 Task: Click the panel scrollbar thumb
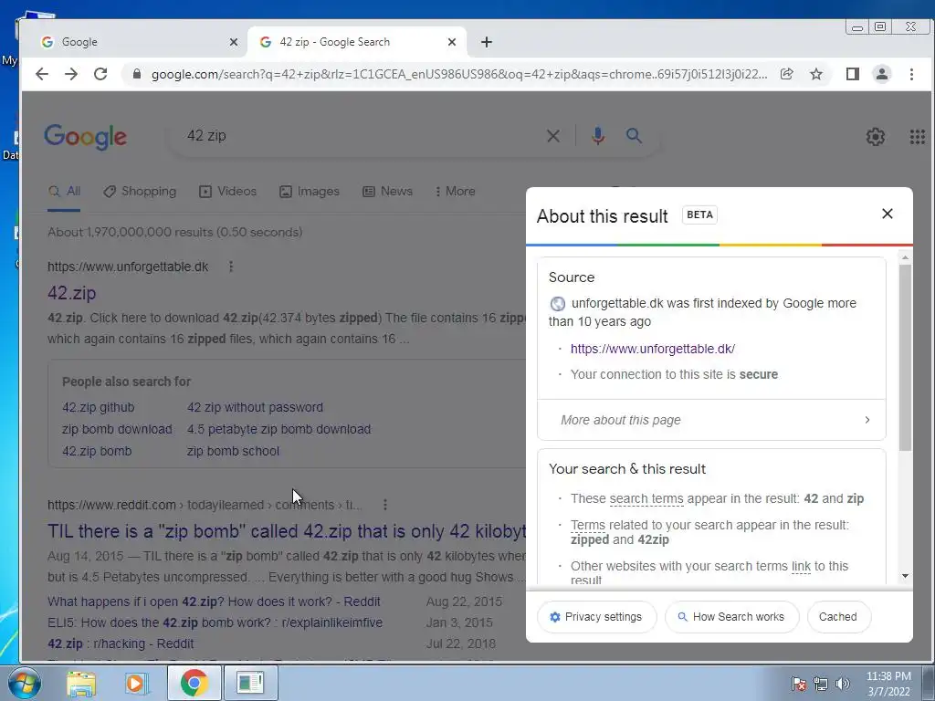905,358
